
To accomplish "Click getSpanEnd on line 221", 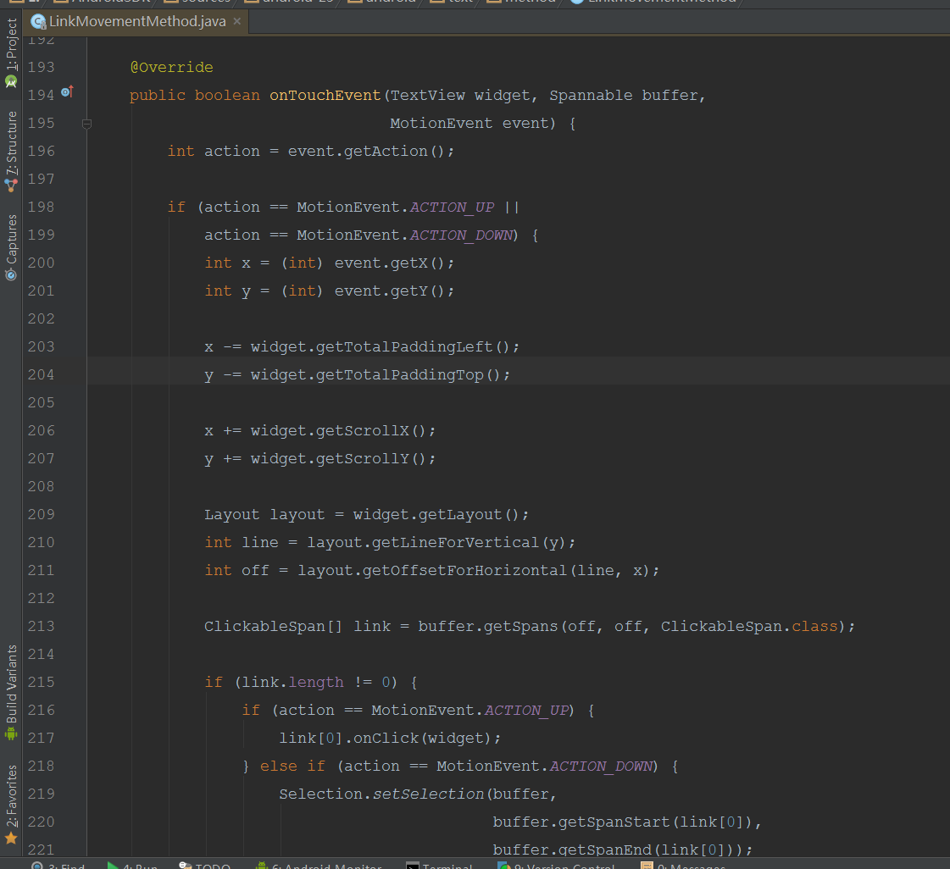I will click(x=604, y=850).
